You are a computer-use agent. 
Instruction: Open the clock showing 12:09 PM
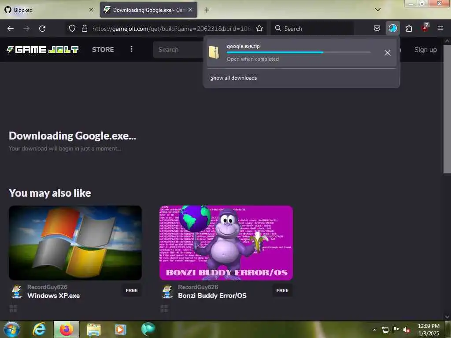point(429,330)
